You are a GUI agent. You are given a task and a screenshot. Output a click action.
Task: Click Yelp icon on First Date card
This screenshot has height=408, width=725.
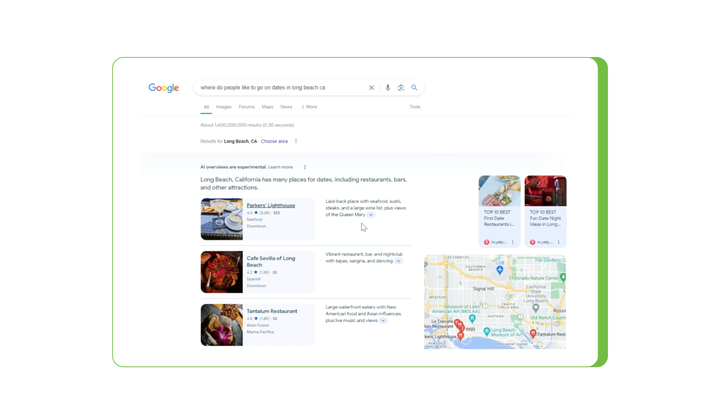pyautogui.click(x=487, y=242)
